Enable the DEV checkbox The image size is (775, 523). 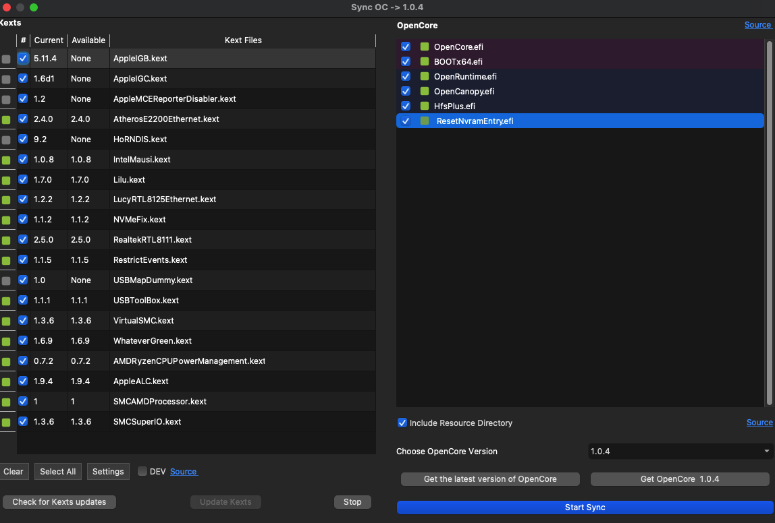coord(142,471)
